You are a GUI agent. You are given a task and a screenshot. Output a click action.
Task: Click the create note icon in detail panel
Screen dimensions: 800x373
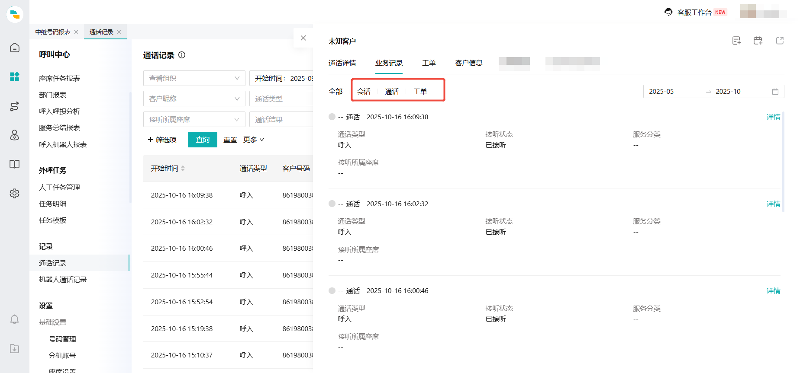click(736, 41)
